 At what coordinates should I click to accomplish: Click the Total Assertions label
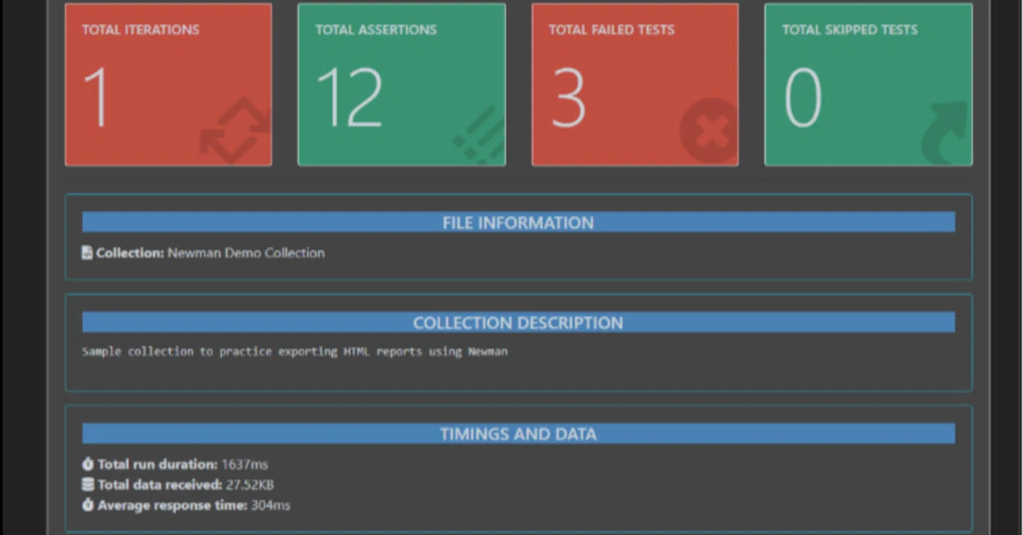tap(376, 30)
